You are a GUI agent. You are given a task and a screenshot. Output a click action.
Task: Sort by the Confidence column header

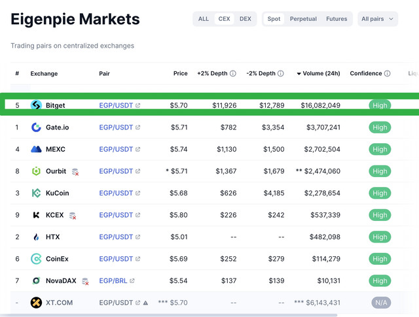point(366,73)
